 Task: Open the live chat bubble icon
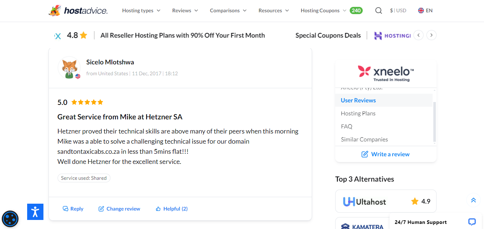click(472, 222)
